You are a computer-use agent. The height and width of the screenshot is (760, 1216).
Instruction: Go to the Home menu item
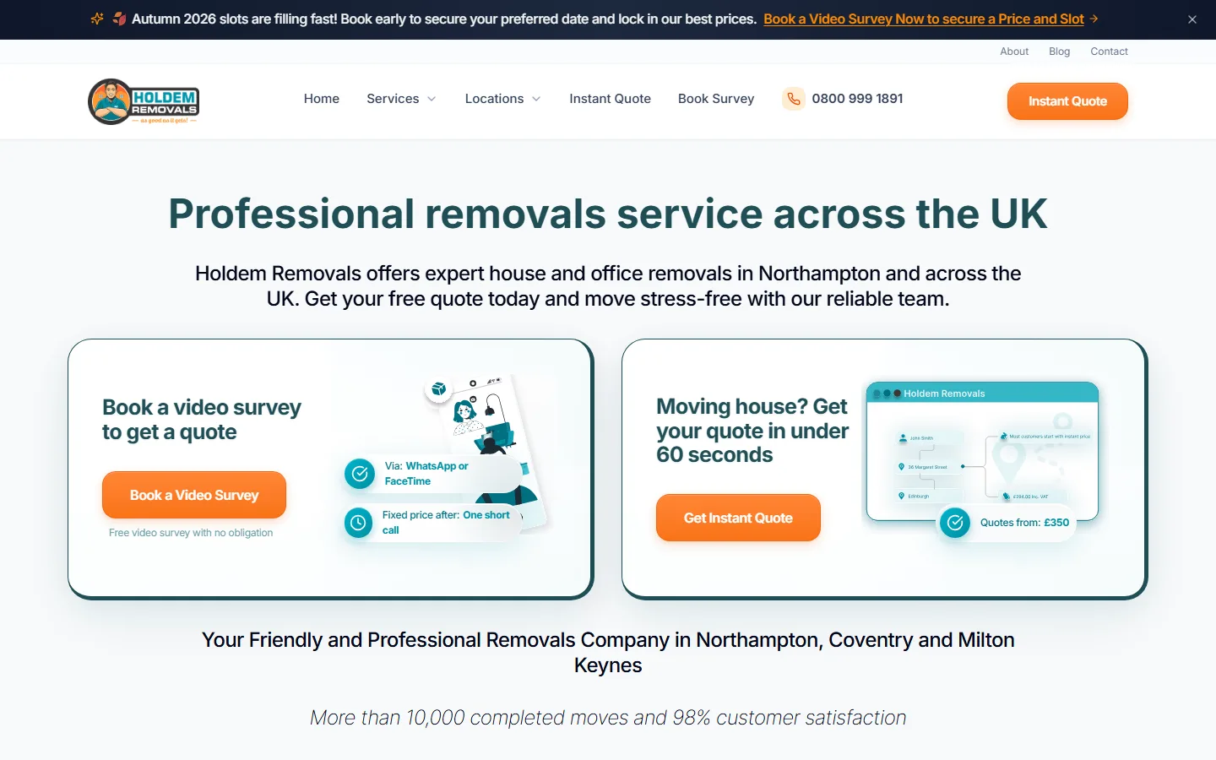pyautogui.click(x=322, y=99)
